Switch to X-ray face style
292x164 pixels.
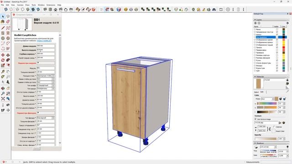pyautogui.click(x=6, y=9)
